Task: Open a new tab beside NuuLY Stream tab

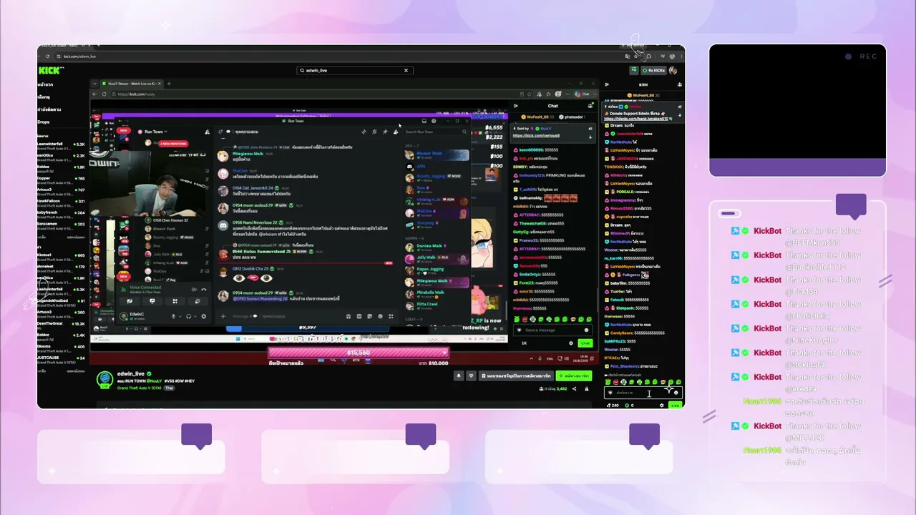Action: coord(169,84)
